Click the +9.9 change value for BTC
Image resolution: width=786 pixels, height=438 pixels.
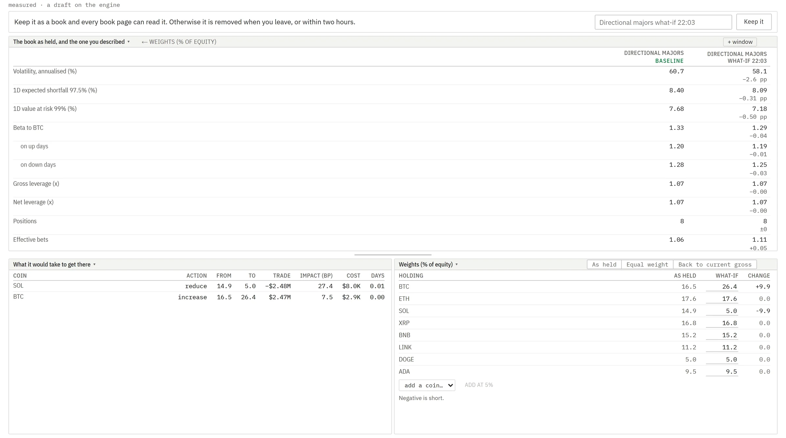click(x=763, y=287)
